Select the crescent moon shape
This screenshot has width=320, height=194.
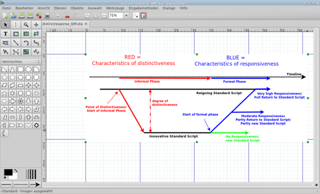[x=4, y=133]
